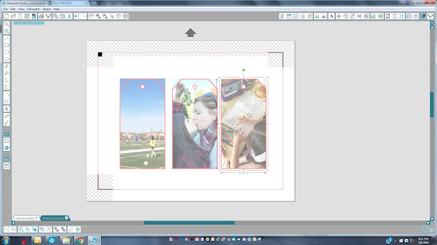Screen dimensions: 437x245
Task: Click the Zoom Out magnifier
Action: pyautogui.click(x=104, y=16)
